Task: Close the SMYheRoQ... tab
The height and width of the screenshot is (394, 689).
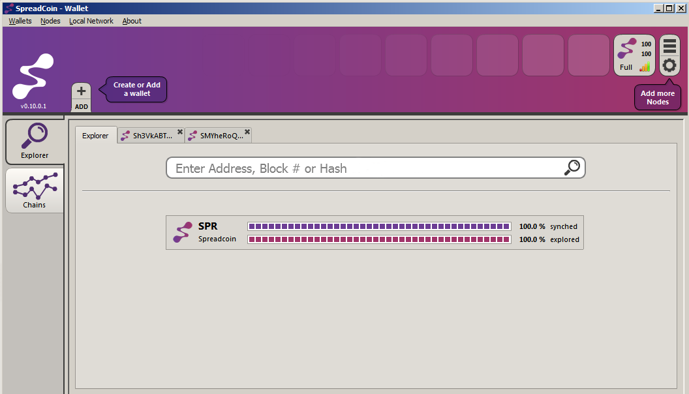Action: (247, 132)
